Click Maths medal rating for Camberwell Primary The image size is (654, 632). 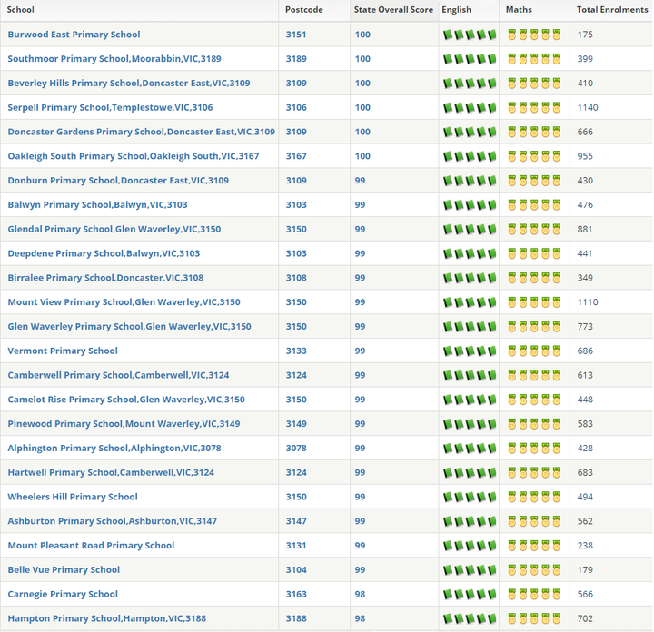click(x=534, y=375)
